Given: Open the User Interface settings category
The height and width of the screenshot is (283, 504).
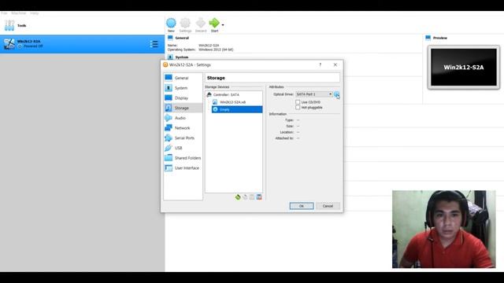Looking at the screenshot, I should [183, 167].
